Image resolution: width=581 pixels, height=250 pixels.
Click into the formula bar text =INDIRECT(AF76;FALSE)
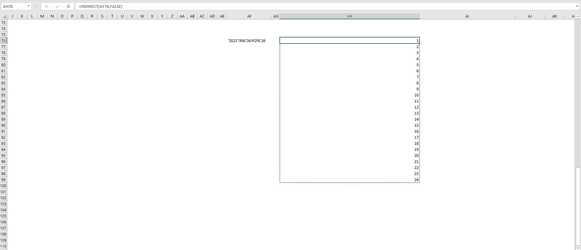100,6
